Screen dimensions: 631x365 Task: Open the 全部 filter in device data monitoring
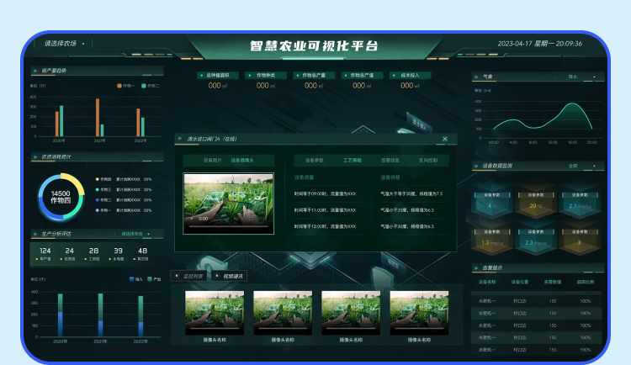click(x=582, y=167)
